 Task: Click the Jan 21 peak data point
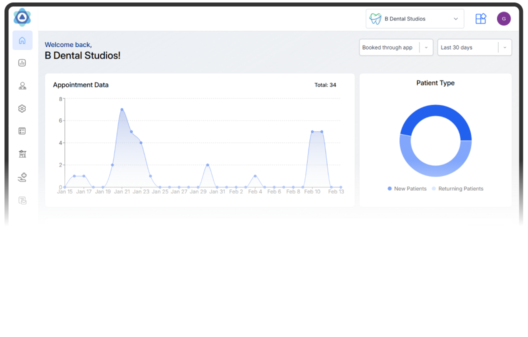[x=121, y=109]
